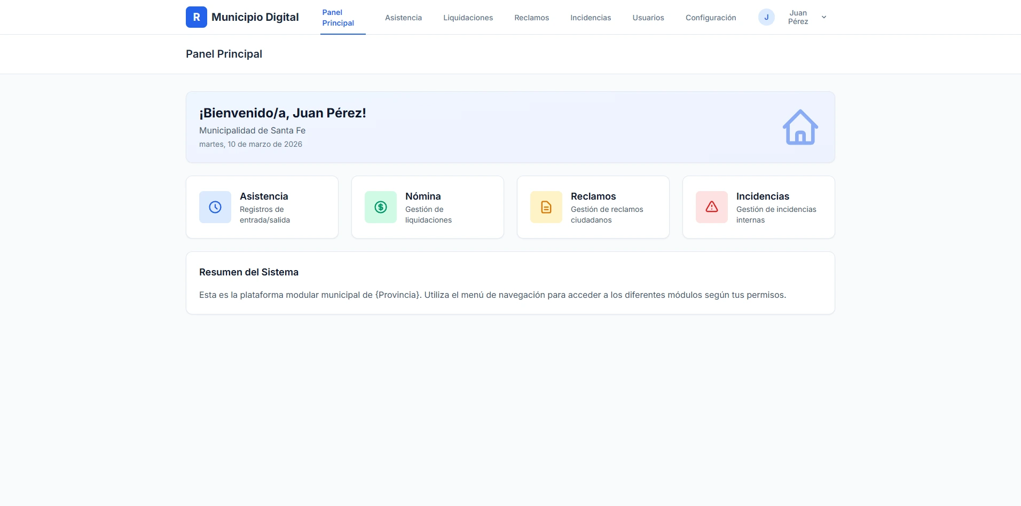1021x506 pixels.
Task: Open the Usuarios menu item
Action: point(648,18)
